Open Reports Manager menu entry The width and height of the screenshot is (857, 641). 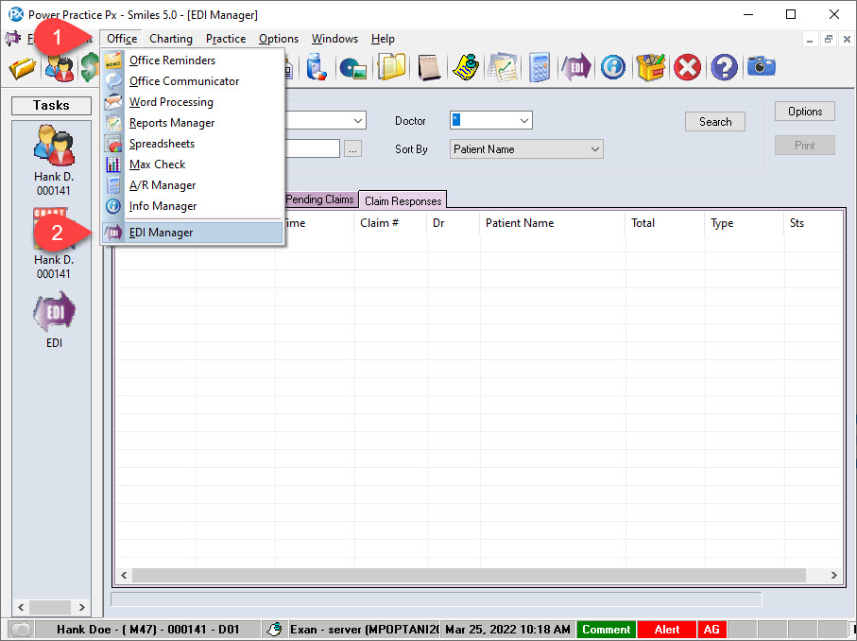pos(172,123)
